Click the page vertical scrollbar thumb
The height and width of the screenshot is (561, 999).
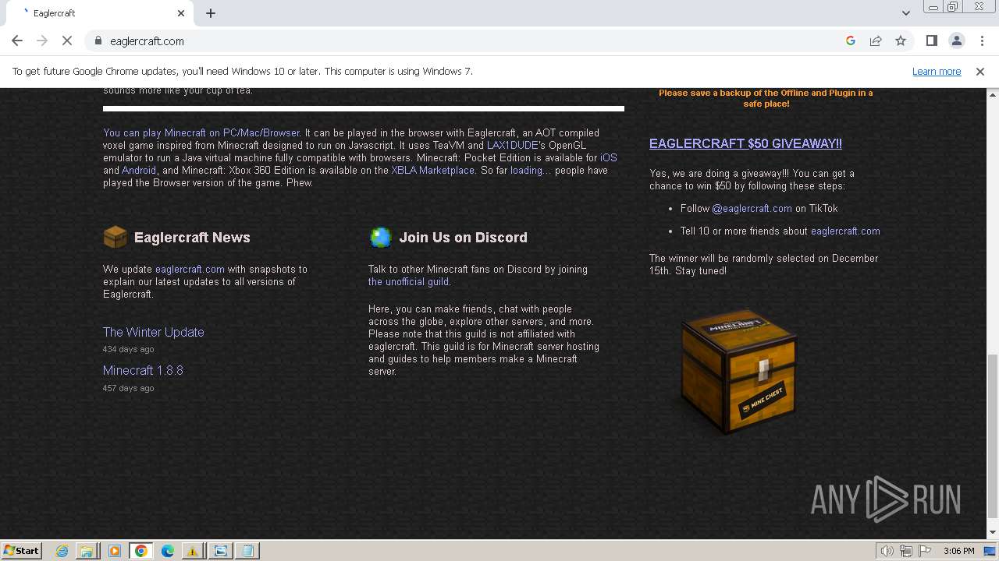pos(992,435)
